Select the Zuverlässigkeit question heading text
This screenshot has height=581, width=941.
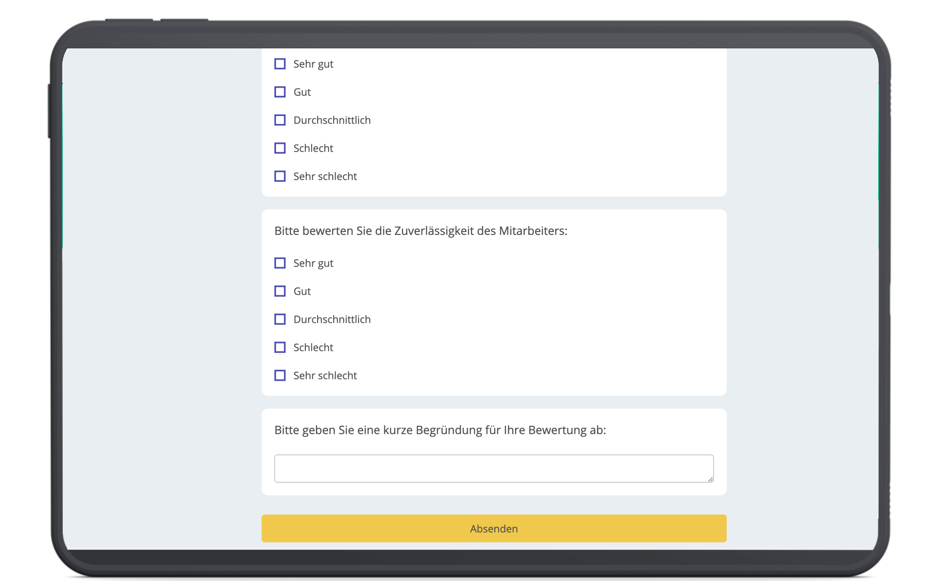point(420,231)
